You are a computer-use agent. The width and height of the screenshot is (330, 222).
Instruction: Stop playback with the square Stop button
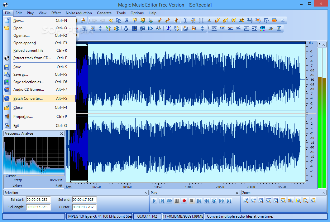pos(192,201)
